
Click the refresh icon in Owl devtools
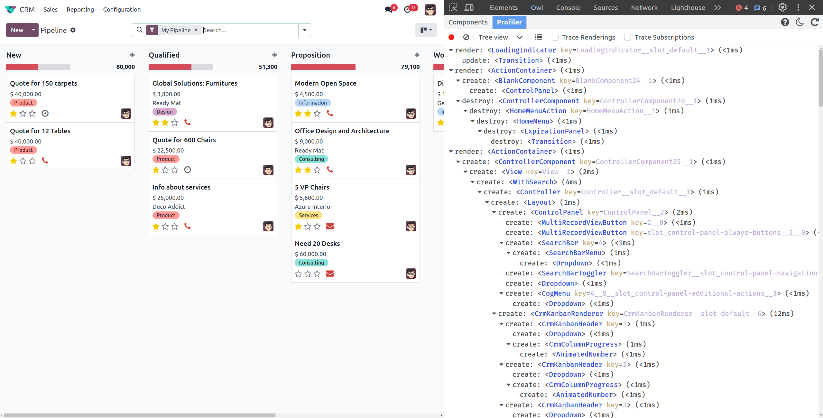(x=815, y=22)
